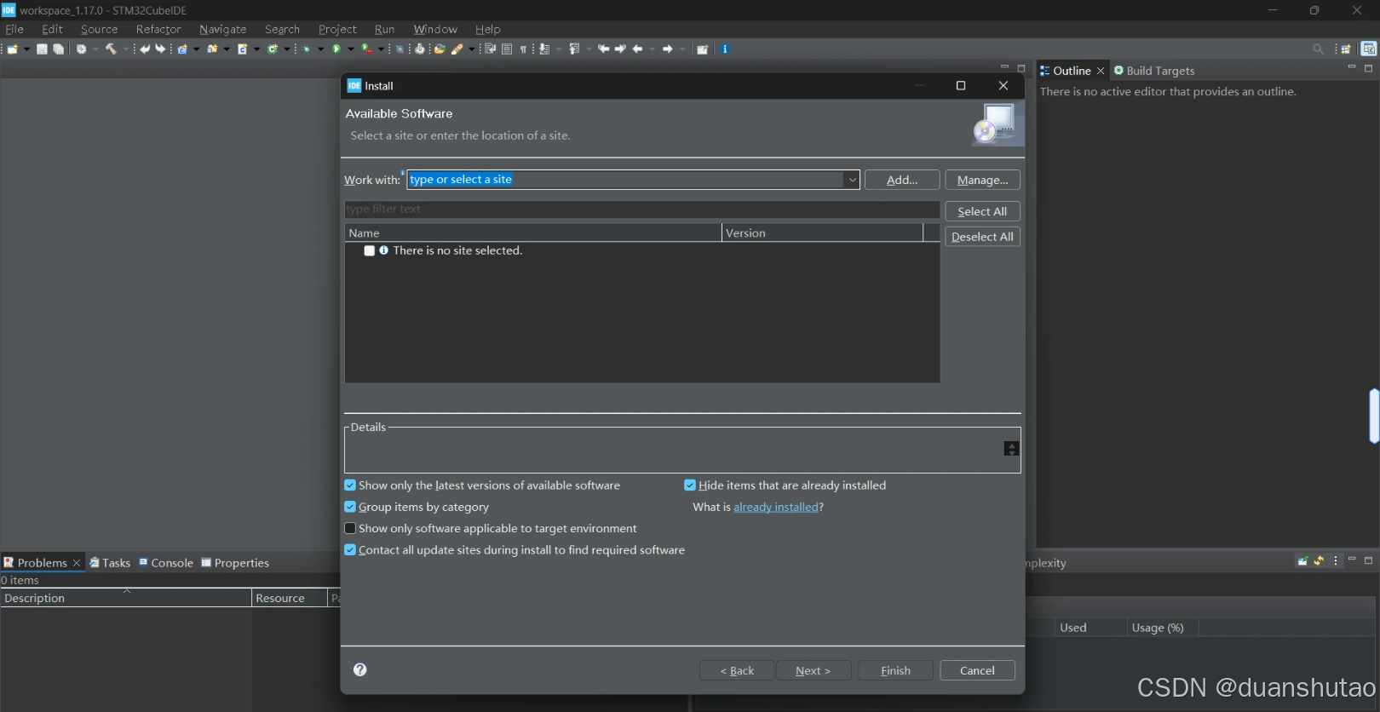This screenshot has width=1380, height=712.
Task: Switch to the Properties tab
Action: [235, 563]
